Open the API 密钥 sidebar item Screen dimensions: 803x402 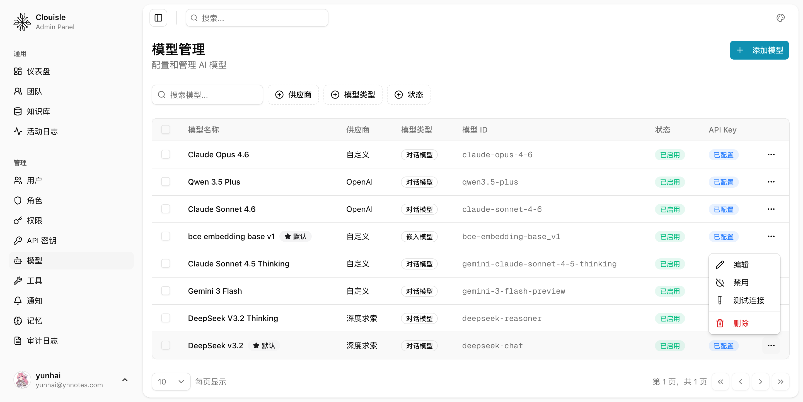click(x=42, y=241)
